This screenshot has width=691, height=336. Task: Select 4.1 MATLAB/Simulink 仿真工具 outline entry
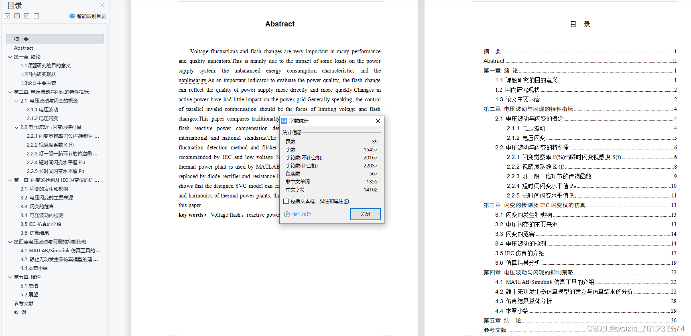click(60, 251)
